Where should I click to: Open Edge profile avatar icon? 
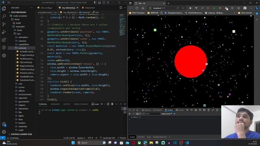coord(245,8)
